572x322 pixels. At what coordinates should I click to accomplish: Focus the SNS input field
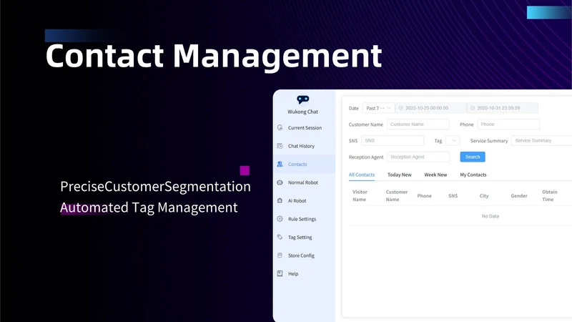click(x=393, y=140)
